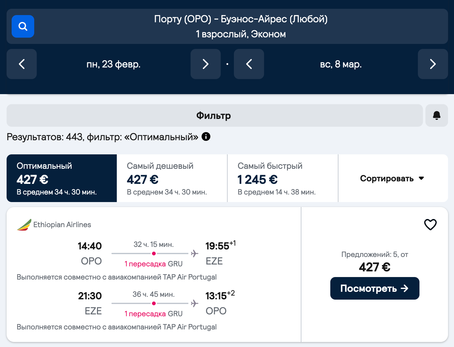Screen dimensions: 454x347
Task: Go to previous departure date before 23 февр.
Action: 22,64
